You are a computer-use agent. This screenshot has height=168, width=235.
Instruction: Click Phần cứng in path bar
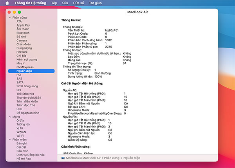pos(112,158)
